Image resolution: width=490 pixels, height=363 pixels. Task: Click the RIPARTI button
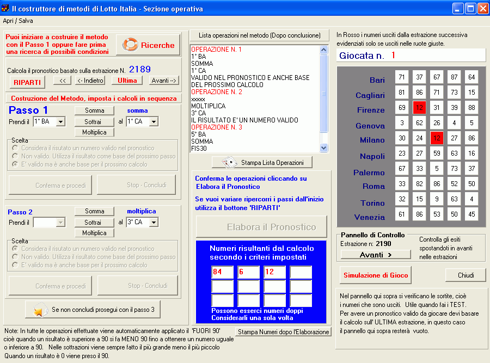pyautogui.click(x=27, y=83)
